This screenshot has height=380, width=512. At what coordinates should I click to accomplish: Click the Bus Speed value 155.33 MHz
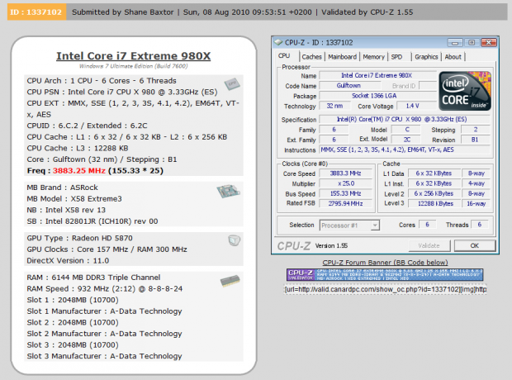pos(345,193)
